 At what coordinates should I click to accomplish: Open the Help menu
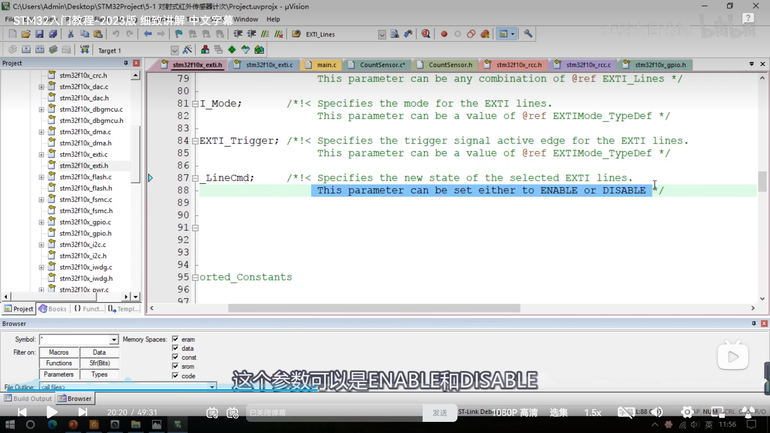[x=273, y=19]
